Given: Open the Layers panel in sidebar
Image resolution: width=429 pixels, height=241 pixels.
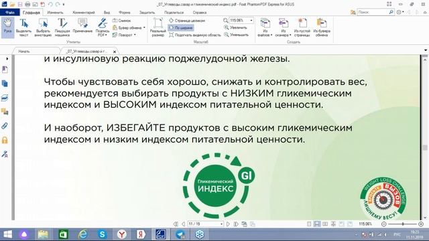Looking at the screenshot, I should click(5, 98).
